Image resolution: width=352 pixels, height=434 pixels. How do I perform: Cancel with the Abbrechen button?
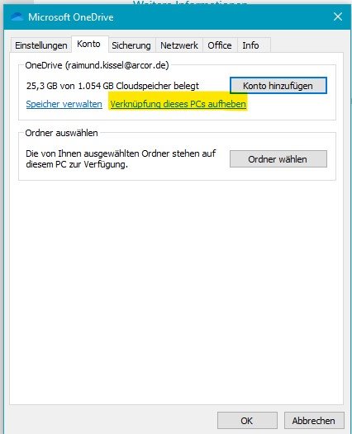click(314, 421)
